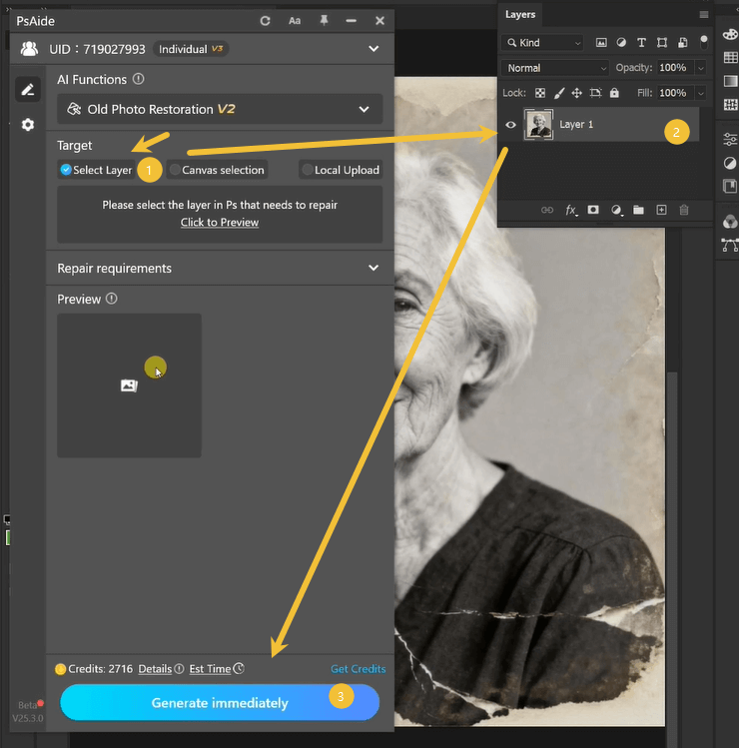The width and height of the screenshot is (739, 748).
Task: Expand the Repair requirements section
Action: tap(220, 268)
